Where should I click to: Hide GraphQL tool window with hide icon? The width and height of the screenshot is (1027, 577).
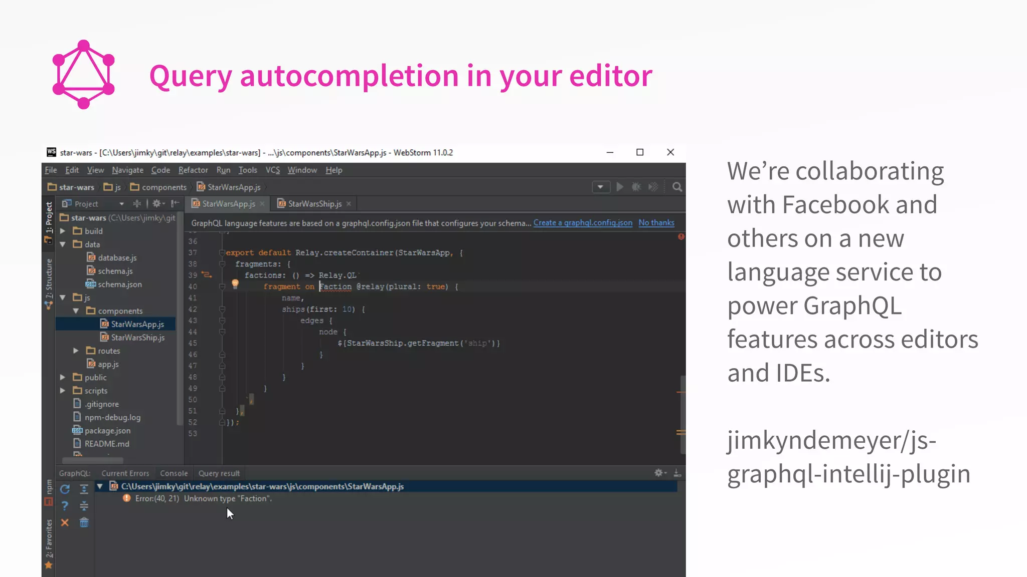tap(677, 473)
